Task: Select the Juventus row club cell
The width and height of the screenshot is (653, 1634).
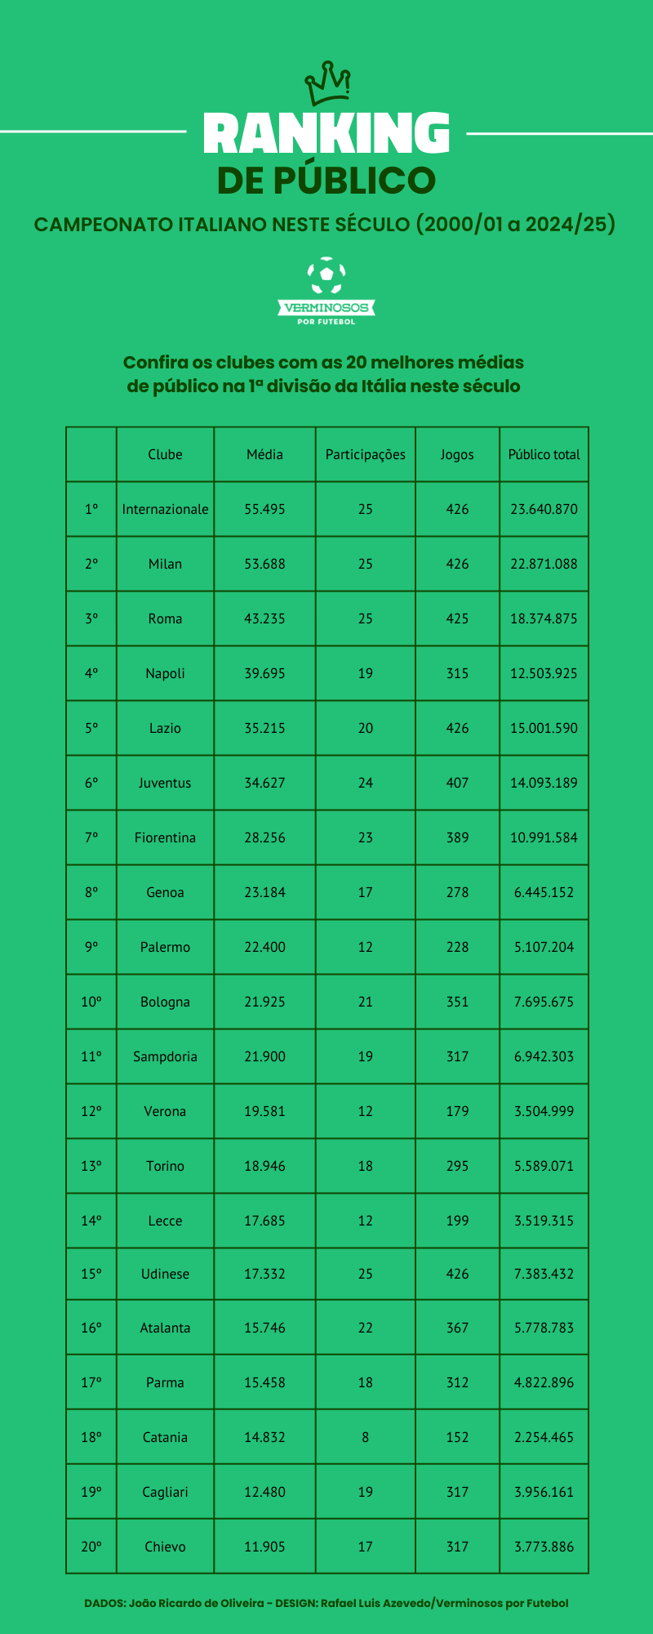Action: coord(165,783)
